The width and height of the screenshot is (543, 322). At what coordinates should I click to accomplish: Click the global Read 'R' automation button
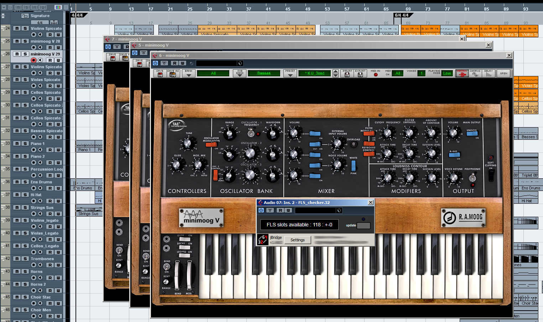pos(35,7)
